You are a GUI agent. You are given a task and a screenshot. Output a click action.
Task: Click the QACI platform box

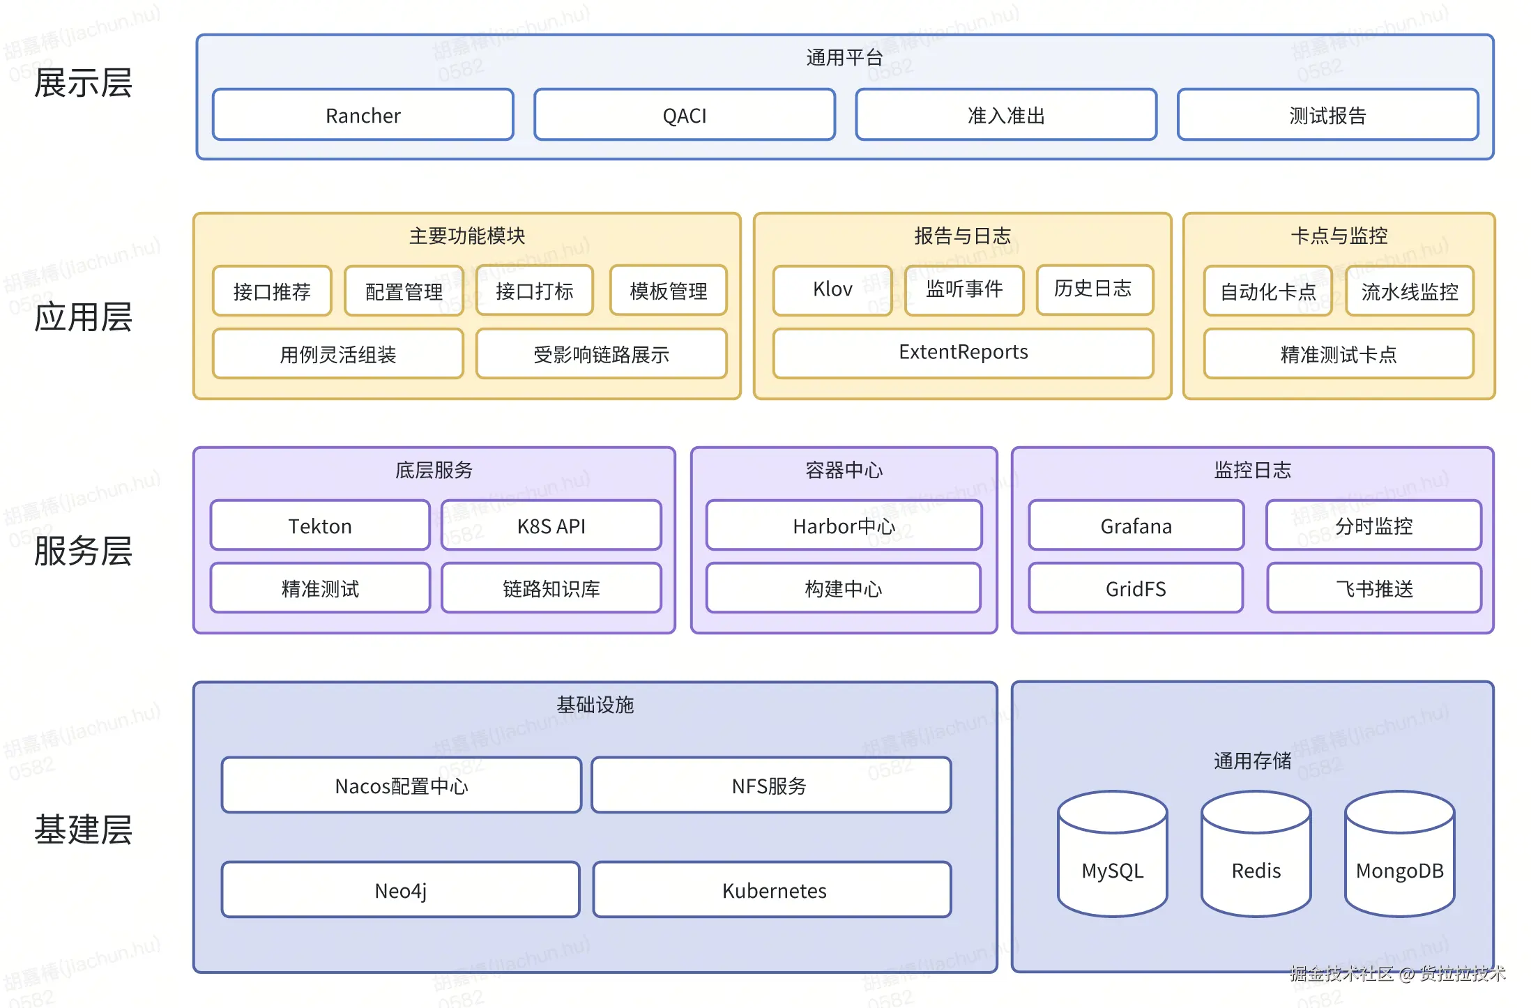(x=685, y=115)
